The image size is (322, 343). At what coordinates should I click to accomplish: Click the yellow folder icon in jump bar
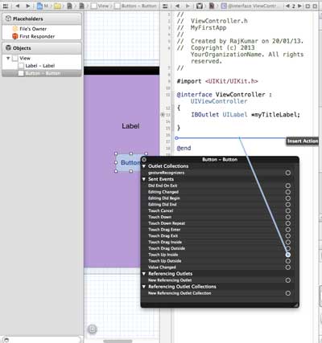[x=57, y=6]
